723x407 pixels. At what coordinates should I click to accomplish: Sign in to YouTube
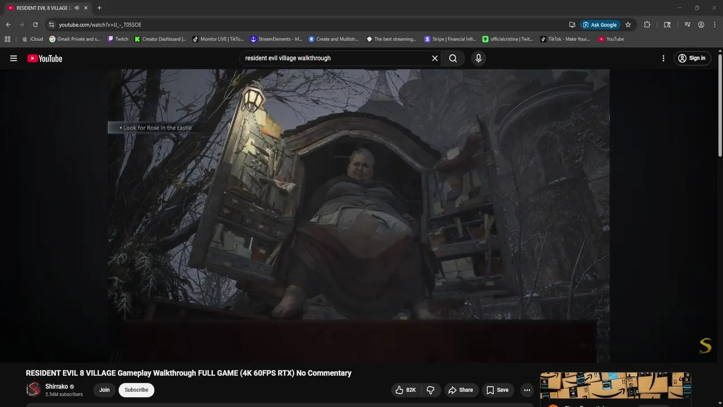[x=692, y=58]
